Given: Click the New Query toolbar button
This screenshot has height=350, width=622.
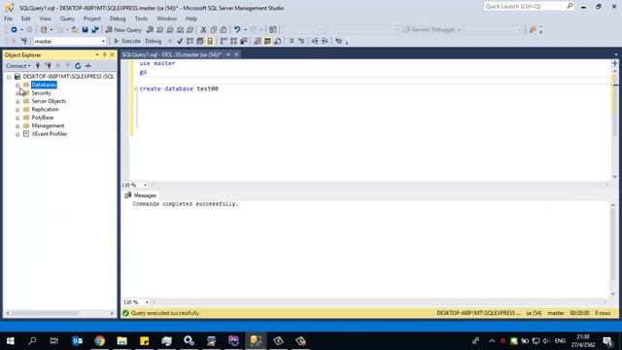Looking at the screenshot, I should (123, 30).
